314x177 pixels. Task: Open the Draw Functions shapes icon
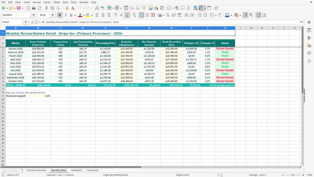pyautogui.click(x=216, y=8)
